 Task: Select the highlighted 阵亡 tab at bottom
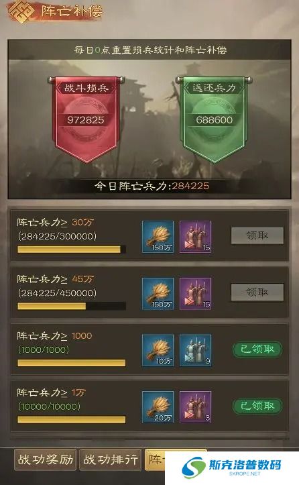coord(155,460)
